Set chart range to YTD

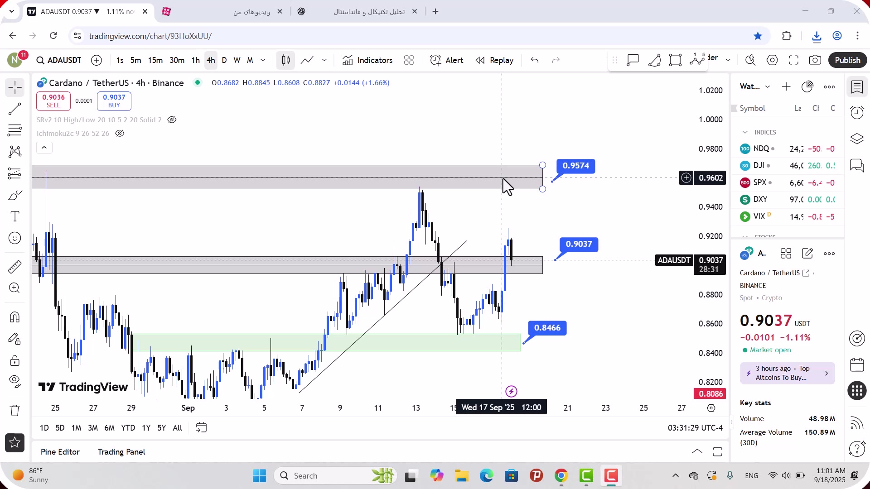click(128, 428)
